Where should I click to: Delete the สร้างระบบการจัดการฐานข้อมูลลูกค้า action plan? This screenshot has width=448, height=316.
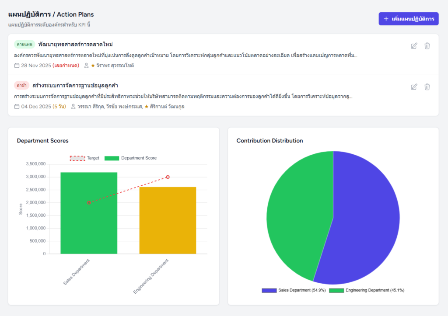(427, 87)
